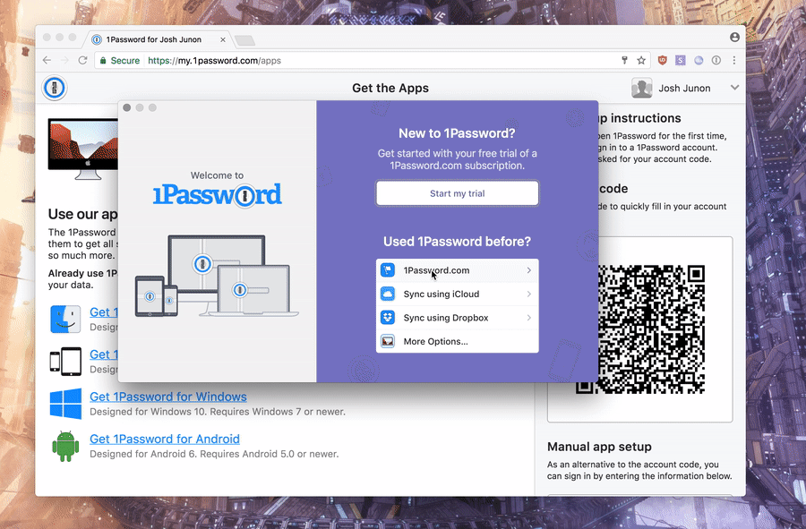Click the Android robot icon
The height and width of the screenshot is (529, 806).
click(65, 446)
